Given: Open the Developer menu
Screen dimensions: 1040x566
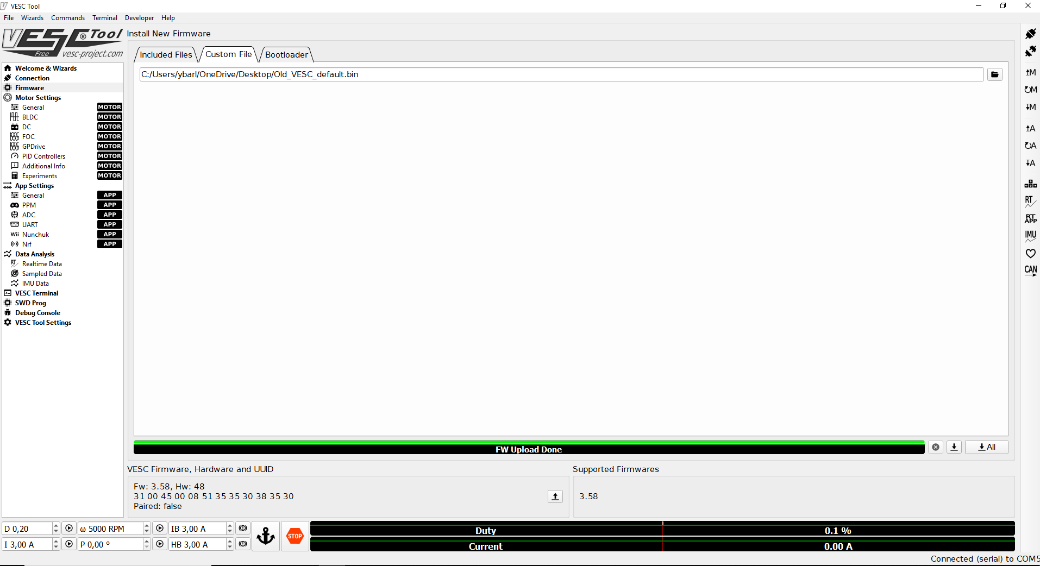Looking at the screenshot, I should click(139, 18).
